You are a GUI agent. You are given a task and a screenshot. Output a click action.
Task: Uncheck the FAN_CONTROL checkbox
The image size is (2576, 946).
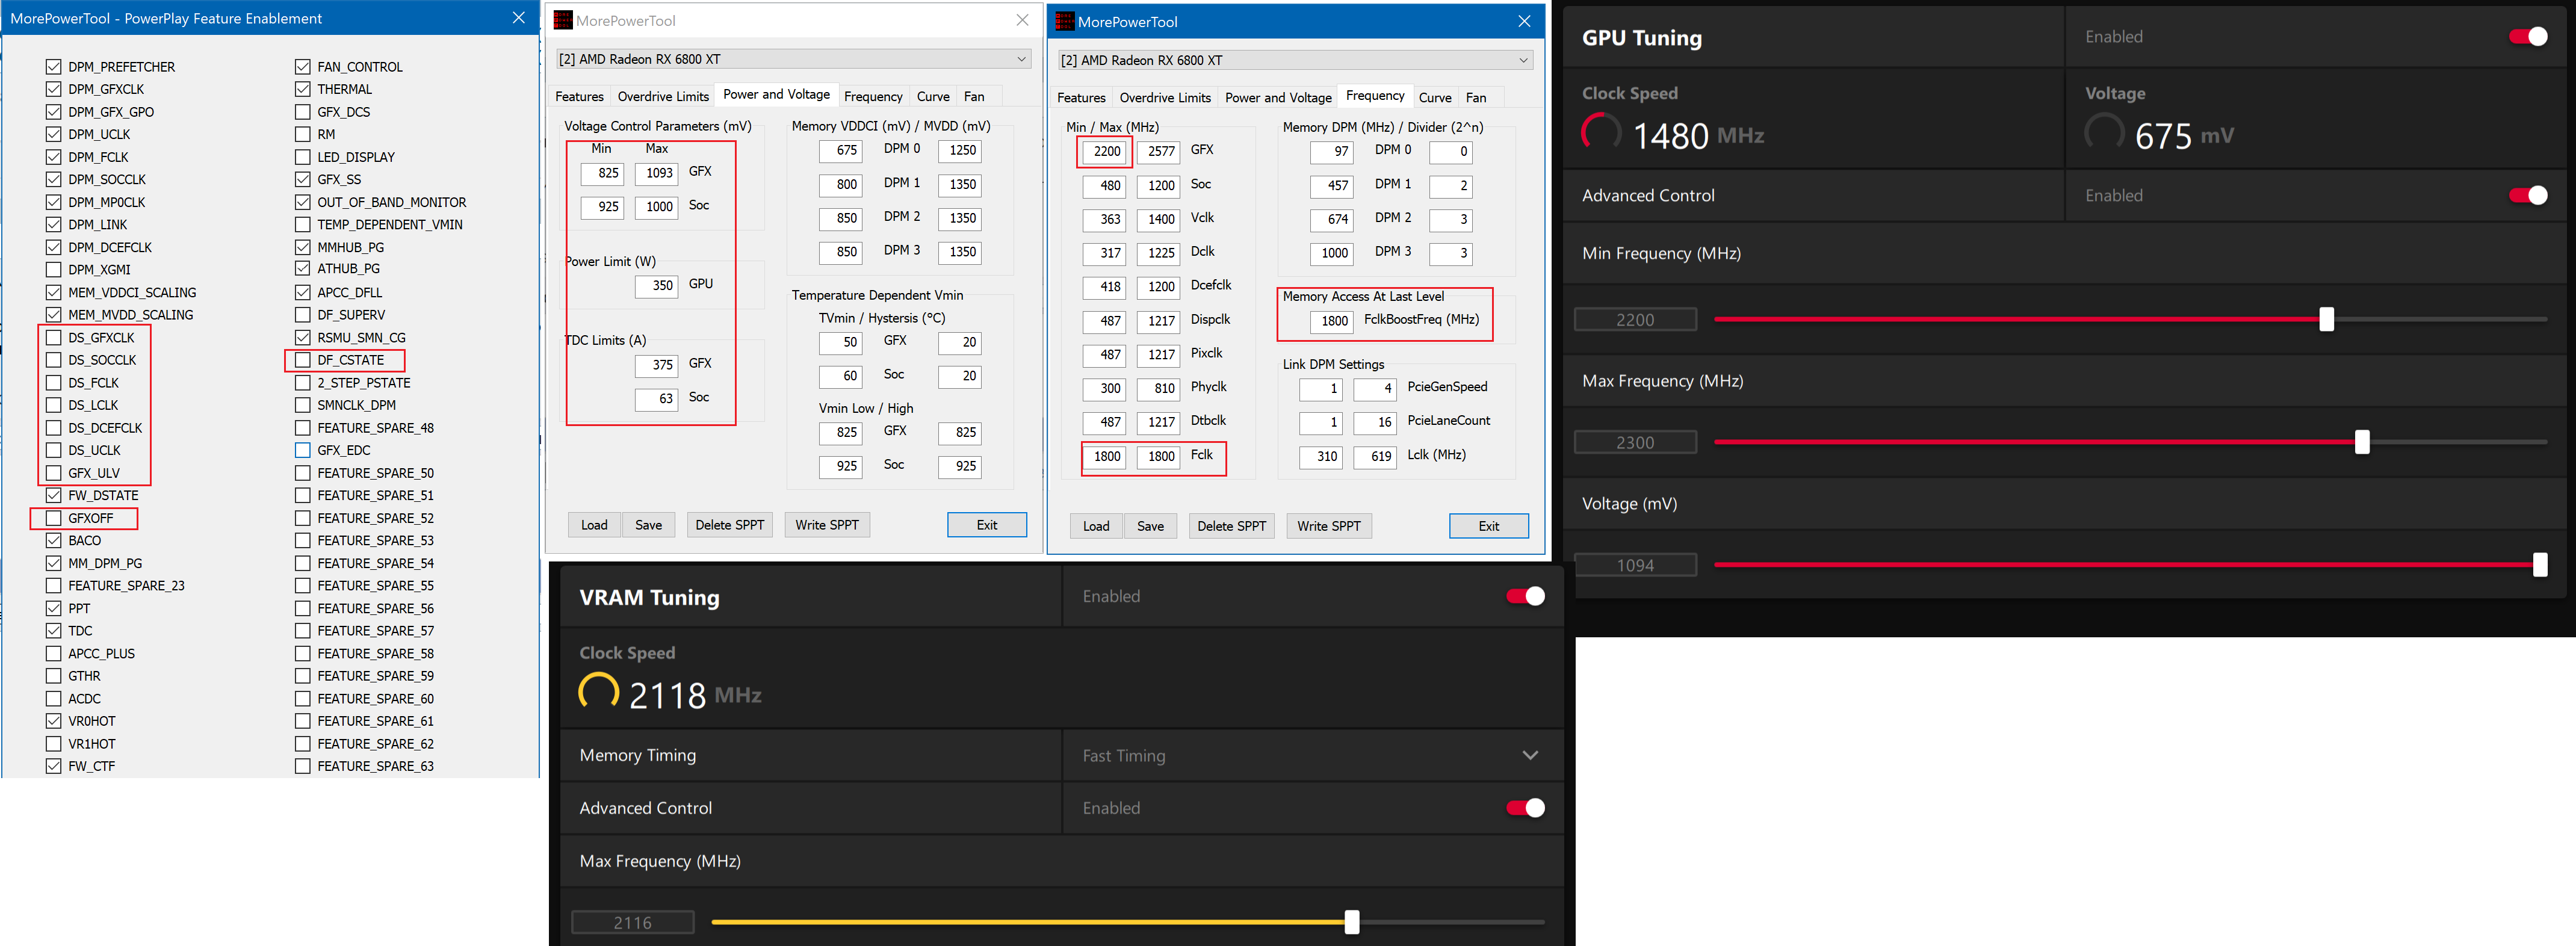click(303, 67)
